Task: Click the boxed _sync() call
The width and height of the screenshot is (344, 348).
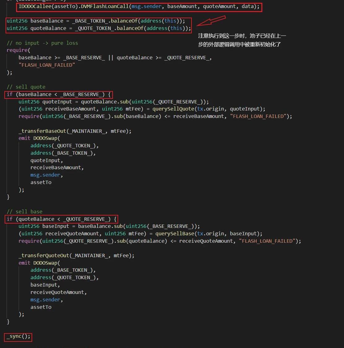Action: [18, 337]
